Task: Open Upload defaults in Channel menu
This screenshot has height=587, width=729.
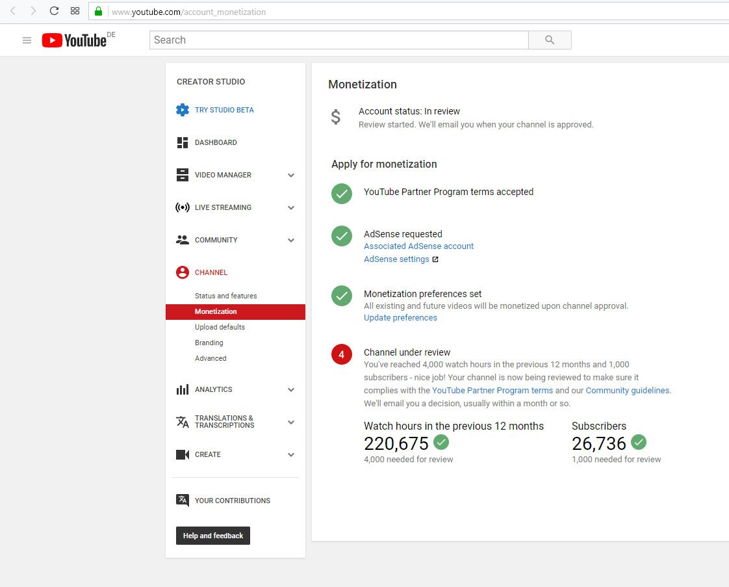Action: click(x=220, y=327)
